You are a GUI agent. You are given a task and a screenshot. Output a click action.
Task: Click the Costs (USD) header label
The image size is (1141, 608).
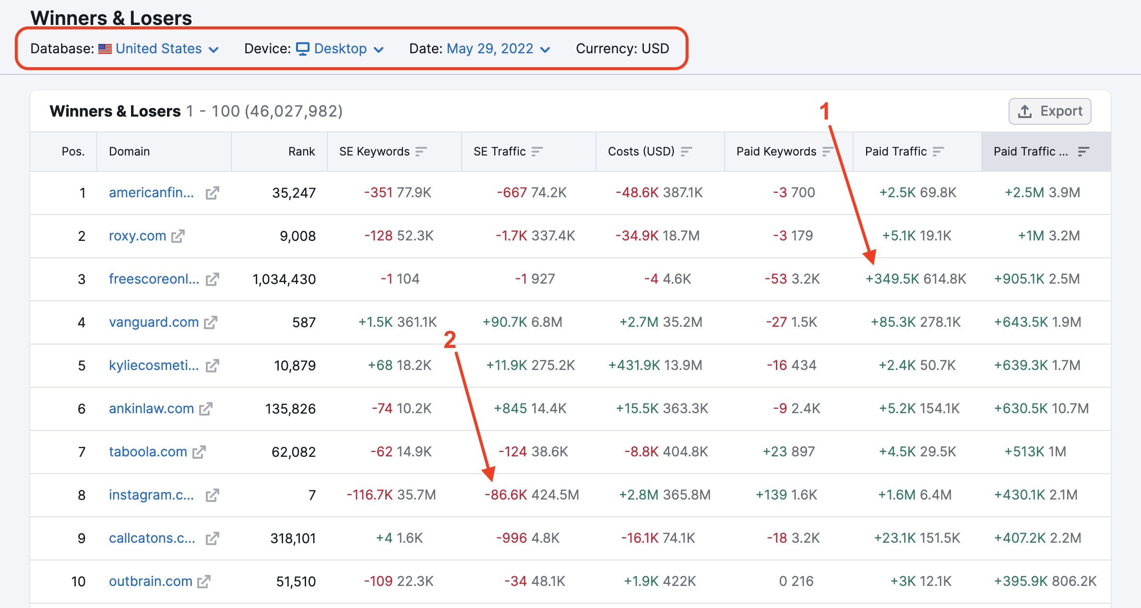coord(641,152)
